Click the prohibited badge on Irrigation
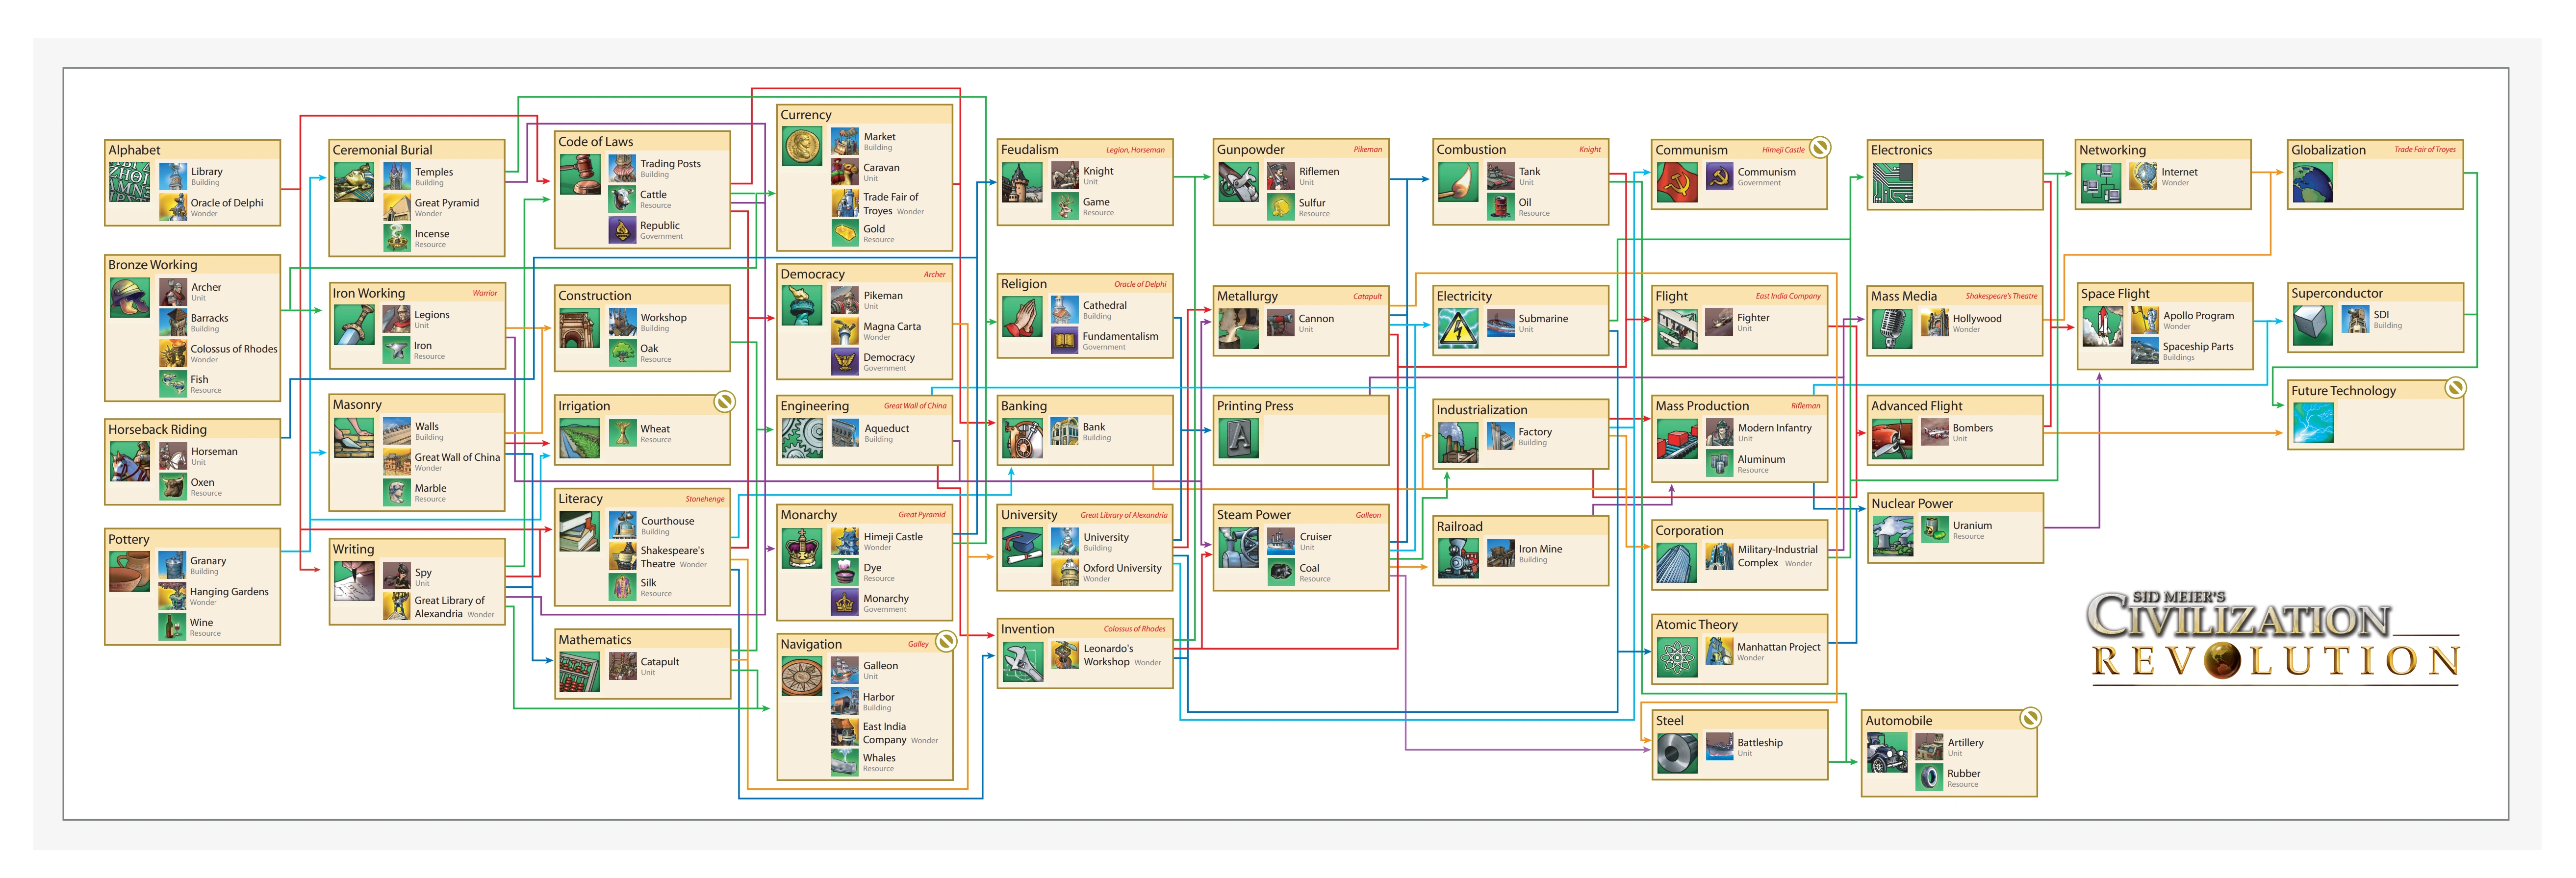The image size is (2576, 878). coord(724,402)
